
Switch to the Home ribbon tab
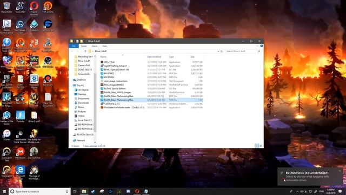click(x=84, y=46)
